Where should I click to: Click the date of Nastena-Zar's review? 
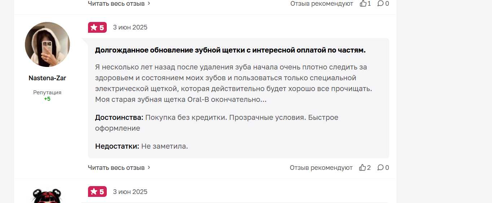click(130, 27)
